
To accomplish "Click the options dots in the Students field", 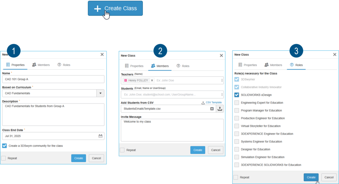I will [222, 95].
